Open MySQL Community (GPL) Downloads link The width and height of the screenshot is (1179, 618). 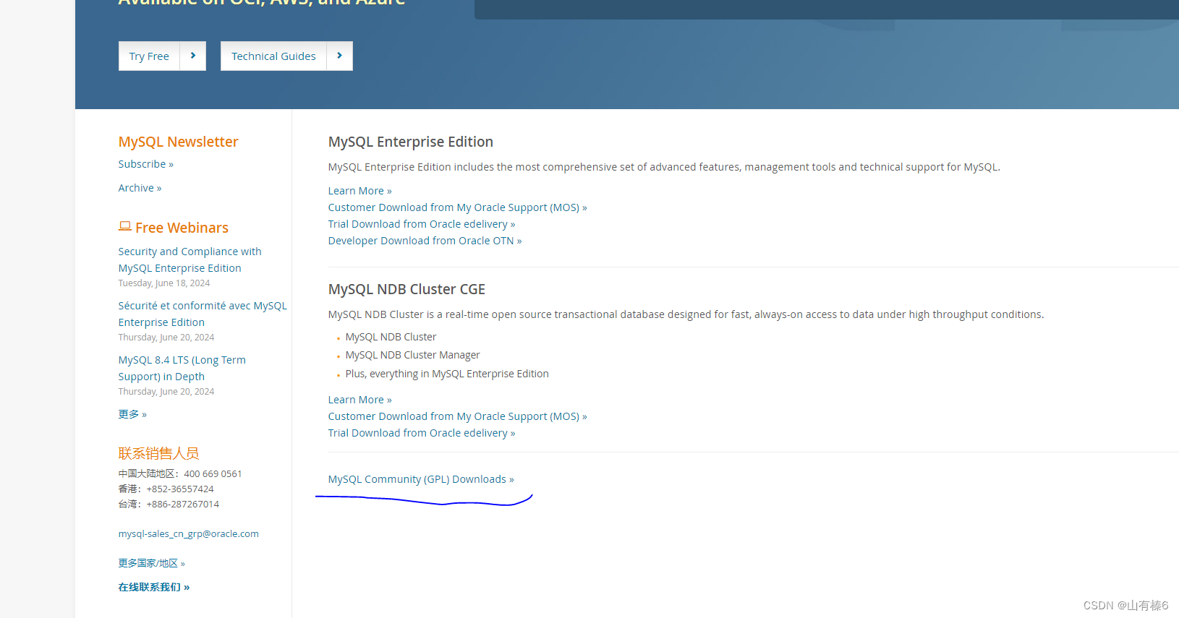pos(421,479)
